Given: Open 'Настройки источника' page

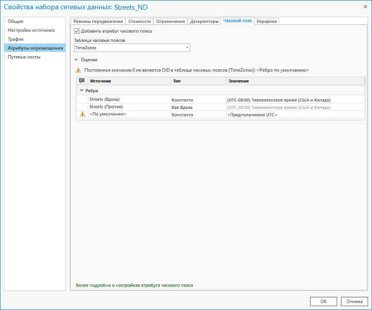Looking at the screenshot, I should 31,30.
